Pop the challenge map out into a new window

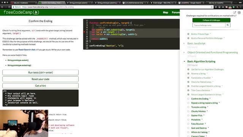pos(235,13)
